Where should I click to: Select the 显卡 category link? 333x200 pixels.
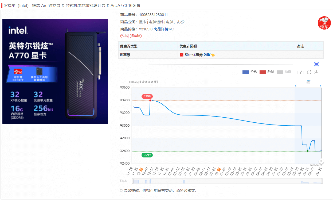143,22
